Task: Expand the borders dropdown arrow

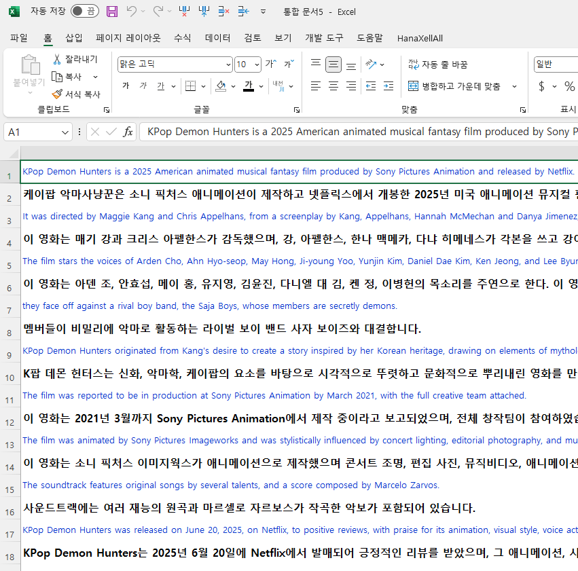Action: tap(203, 87)
